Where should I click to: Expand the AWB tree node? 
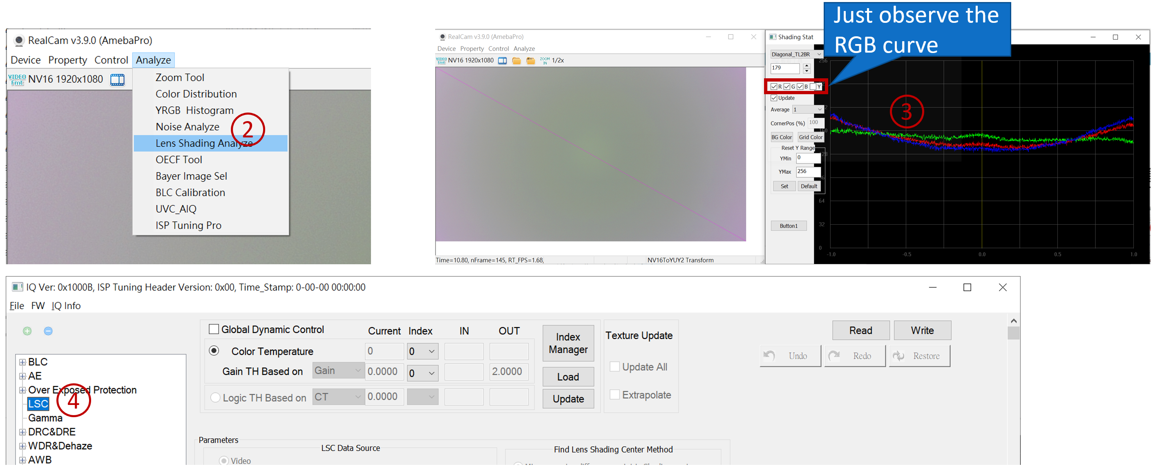22,460
